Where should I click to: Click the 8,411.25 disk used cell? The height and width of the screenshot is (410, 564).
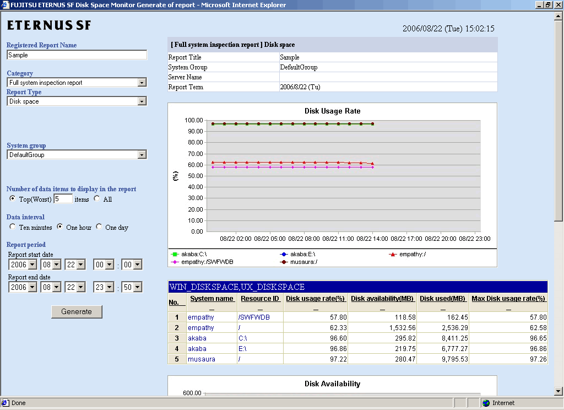coord(443,338)
